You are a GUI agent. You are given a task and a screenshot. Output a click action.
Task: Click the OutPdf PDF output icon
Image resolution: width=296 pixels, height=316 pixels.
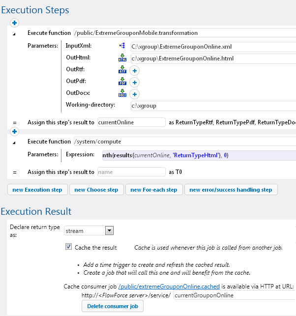point(122,81)
